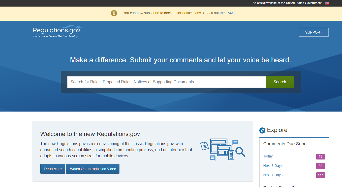
Task: Click the 147 count badge
Action: (320, 175)
